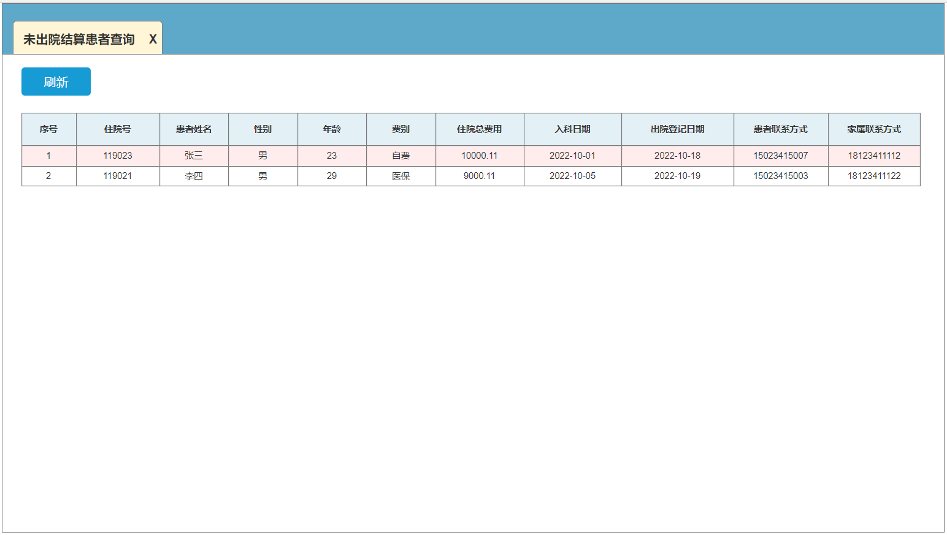This screenshot has height=535, width=947.
Task: Click the 患者联系方式 column header
Action: click(x=781, y=129)
